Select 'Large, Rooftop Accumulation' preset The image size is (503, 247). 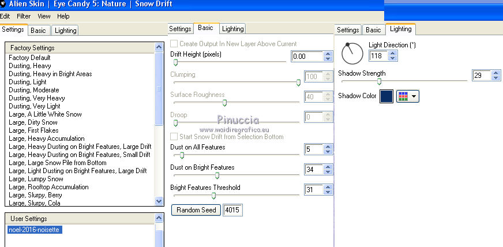pyautogui.click(x=49, y=187)
